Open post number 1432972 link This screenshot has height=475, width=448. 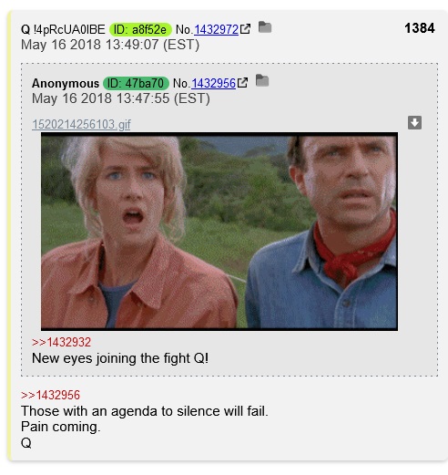click(x=216, y=30)
